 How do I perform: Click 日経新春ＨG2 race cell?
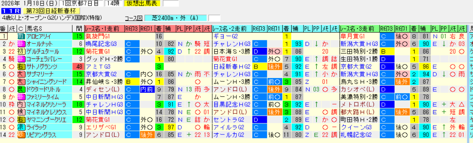pos(232,66)
